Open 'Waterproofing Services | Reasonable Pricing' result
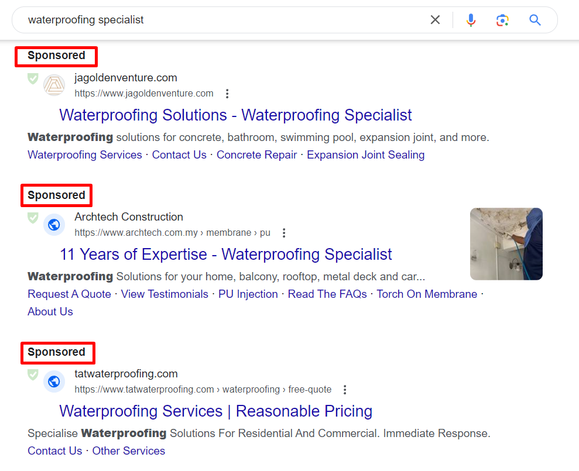This screenshot has width=579, height=471. (215, 411)
